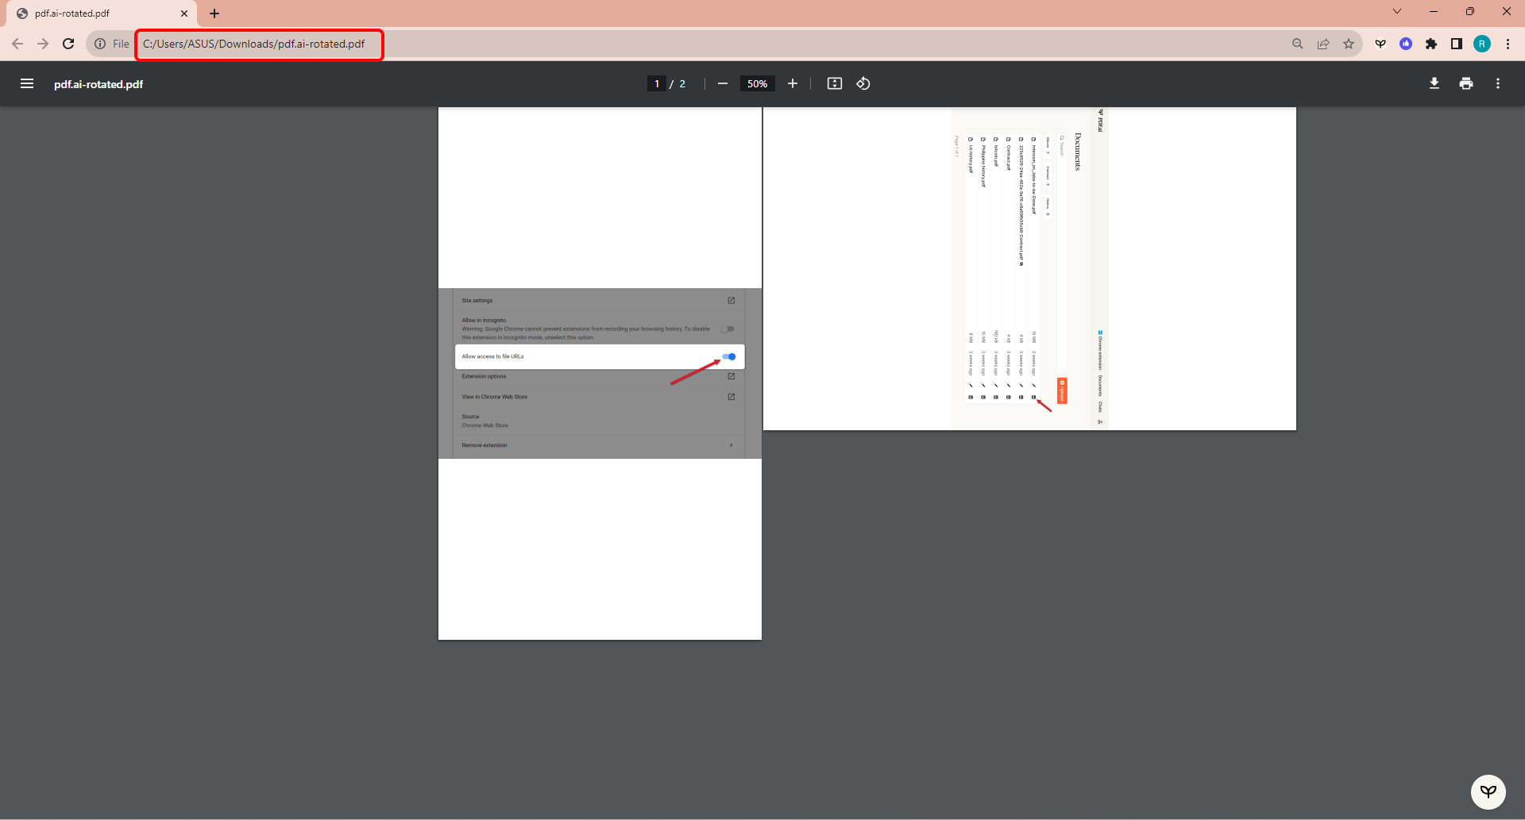Reload the current page
This screenshot has width=1525, height=820.
click(x=68, y=44)
